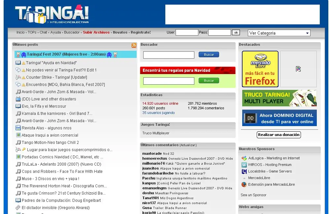The width and height of the screenshot is (330, 214).
Task: Click the WIROOS sponsor icon
Action: (244, 165)
